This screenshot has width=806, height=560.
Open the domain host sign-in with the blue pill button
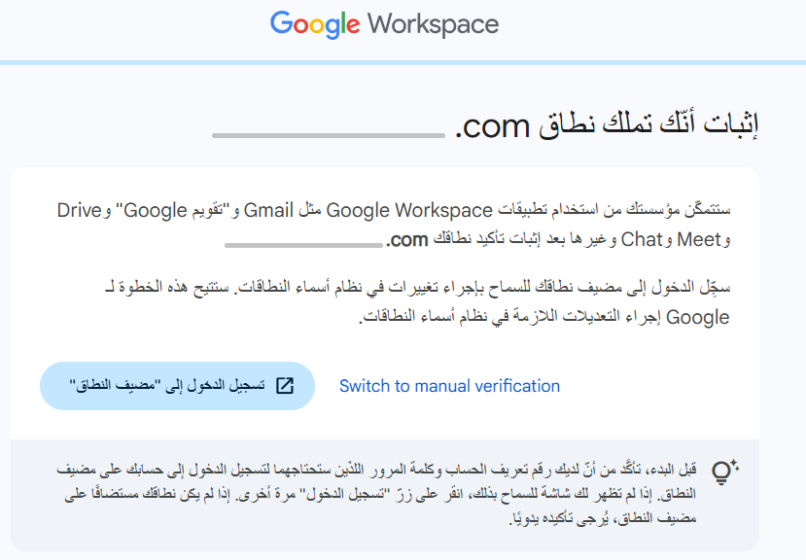(178, 385)
